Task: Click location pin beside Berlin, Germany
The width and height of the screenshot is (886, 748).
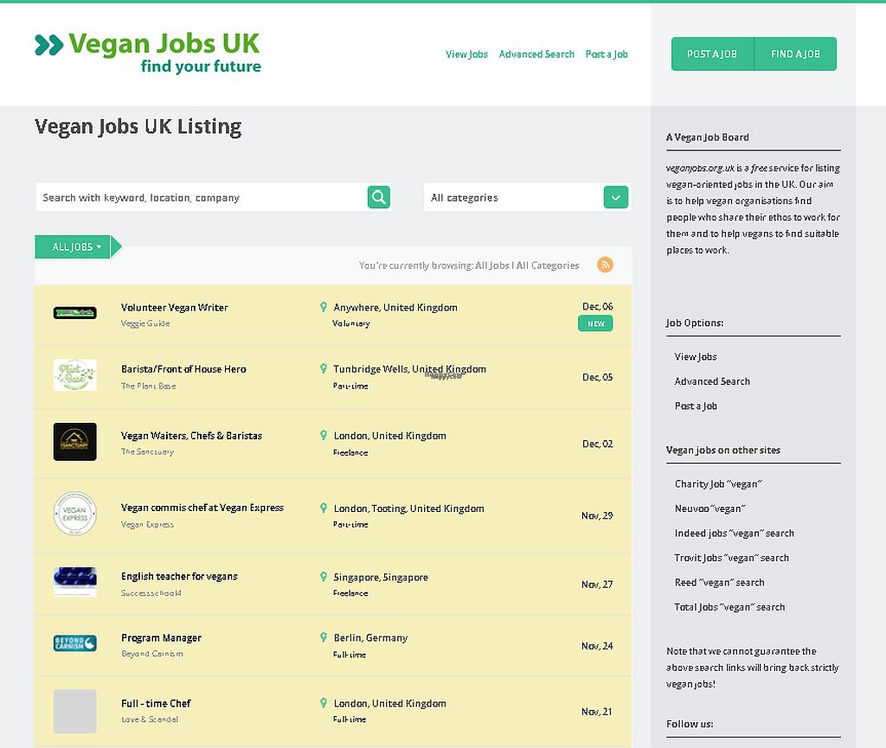Action: pos(324,637)
